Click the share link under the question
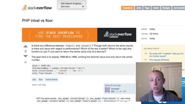The width and height of the screenshot is (185, 104). pyautogui.click(x=34, y=85)
